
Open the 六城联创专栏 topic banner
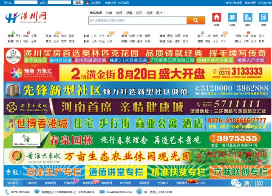(240, 172)
